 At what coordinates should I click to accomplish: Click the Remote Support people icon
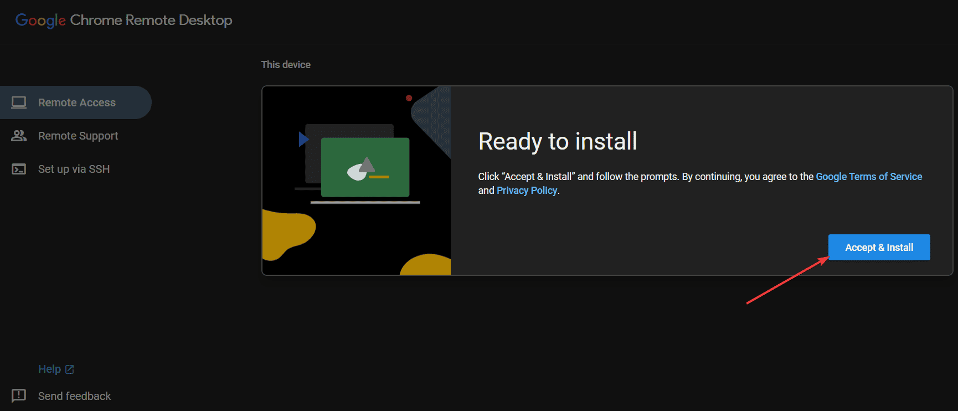[x=19, y=136]
